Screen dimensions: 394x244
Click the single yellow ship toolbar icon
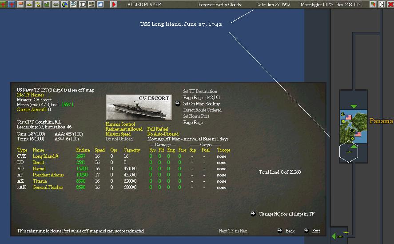[29, 4]
